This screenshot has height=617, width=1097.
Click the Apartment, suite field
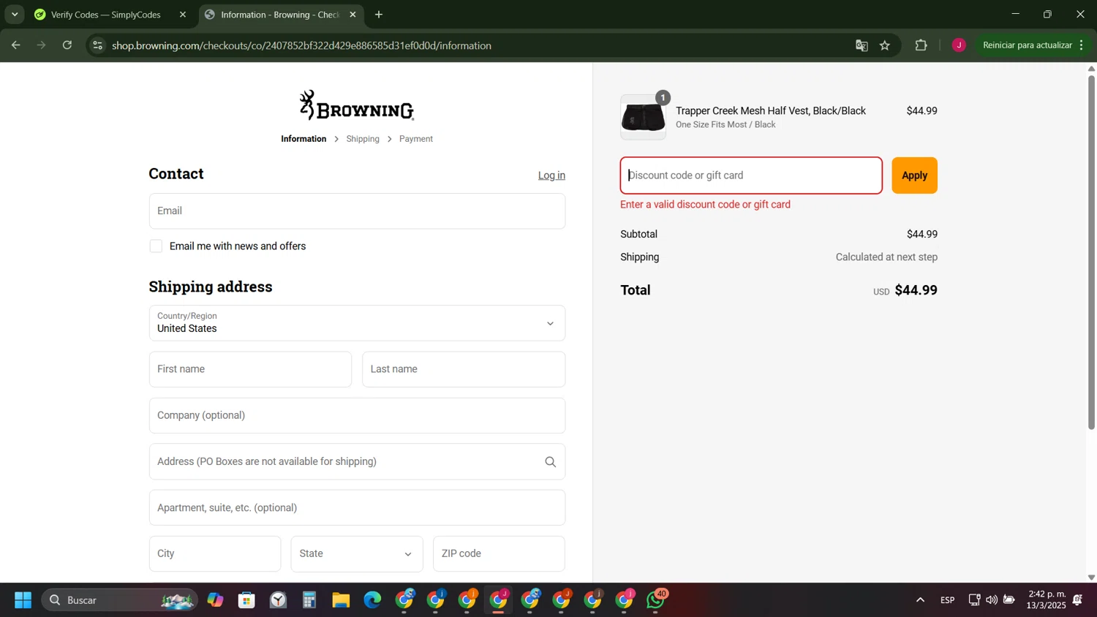coord(357,508)
